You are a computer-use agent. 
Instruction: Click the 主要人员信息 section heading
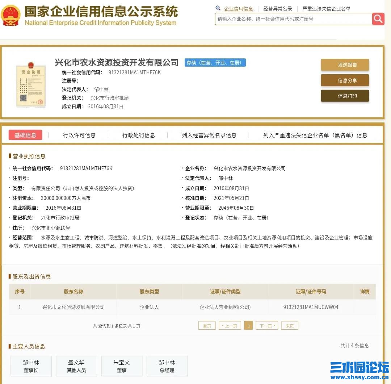pos(29,346)
